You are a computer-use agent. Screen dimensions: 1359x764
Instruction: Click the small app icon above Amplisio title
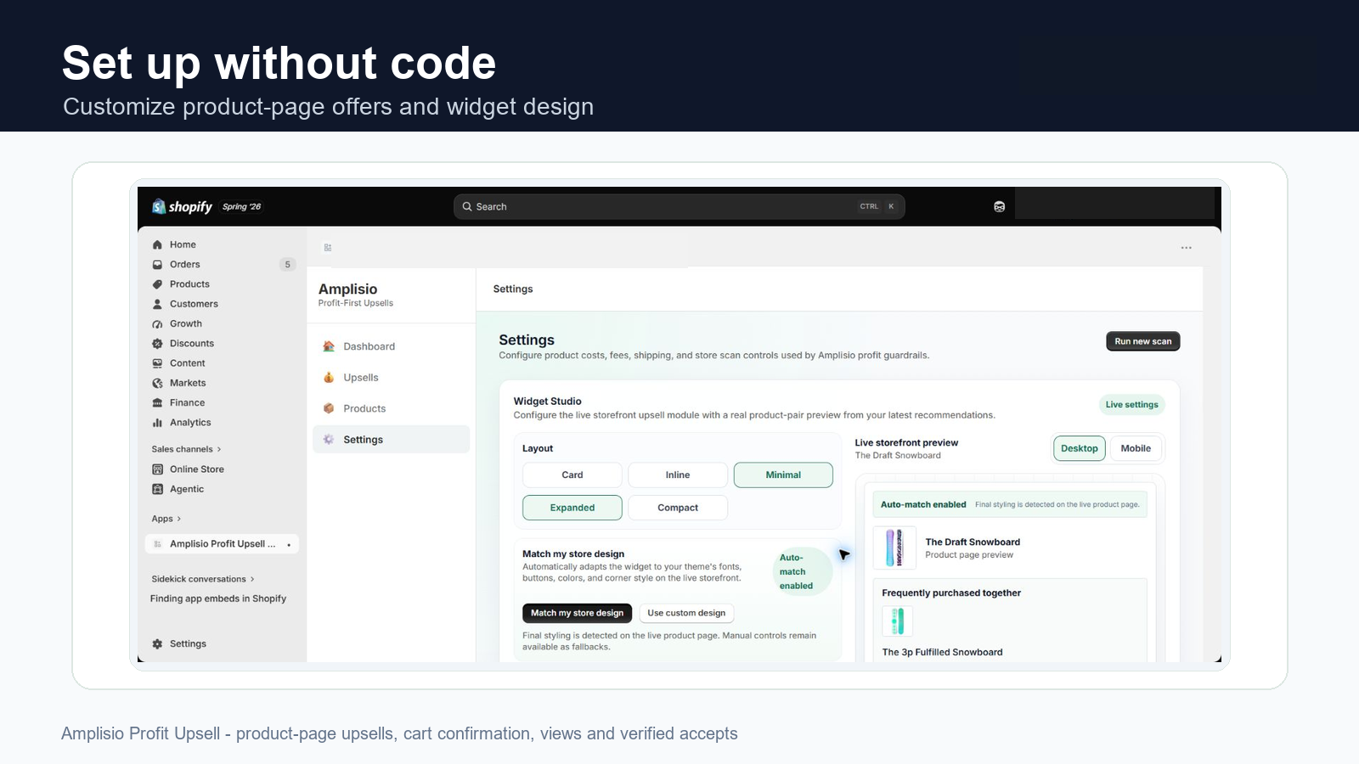328,248
